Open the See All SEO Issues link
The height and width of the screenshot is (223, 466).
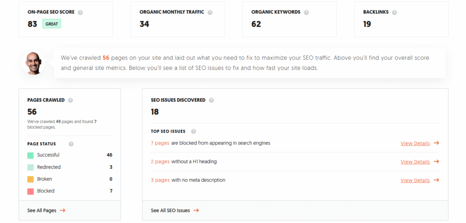click(x=170, y=211)
